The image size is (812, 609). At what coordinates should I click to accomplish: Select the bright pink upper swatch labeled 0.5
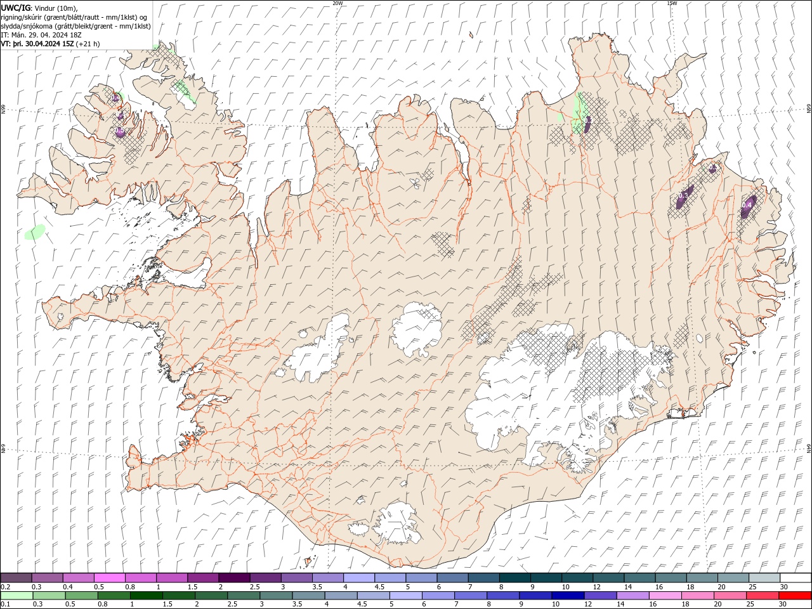[x=110, y=578]
